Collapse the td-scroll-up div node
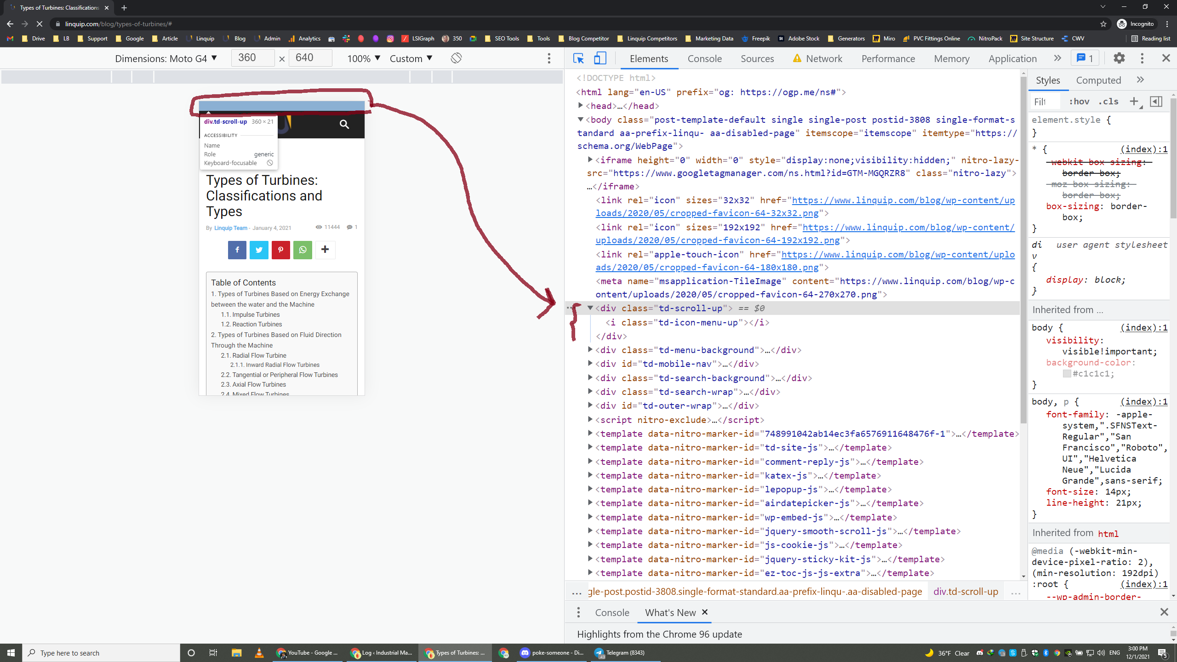The image size is (1177, 662). coord(590,308)
